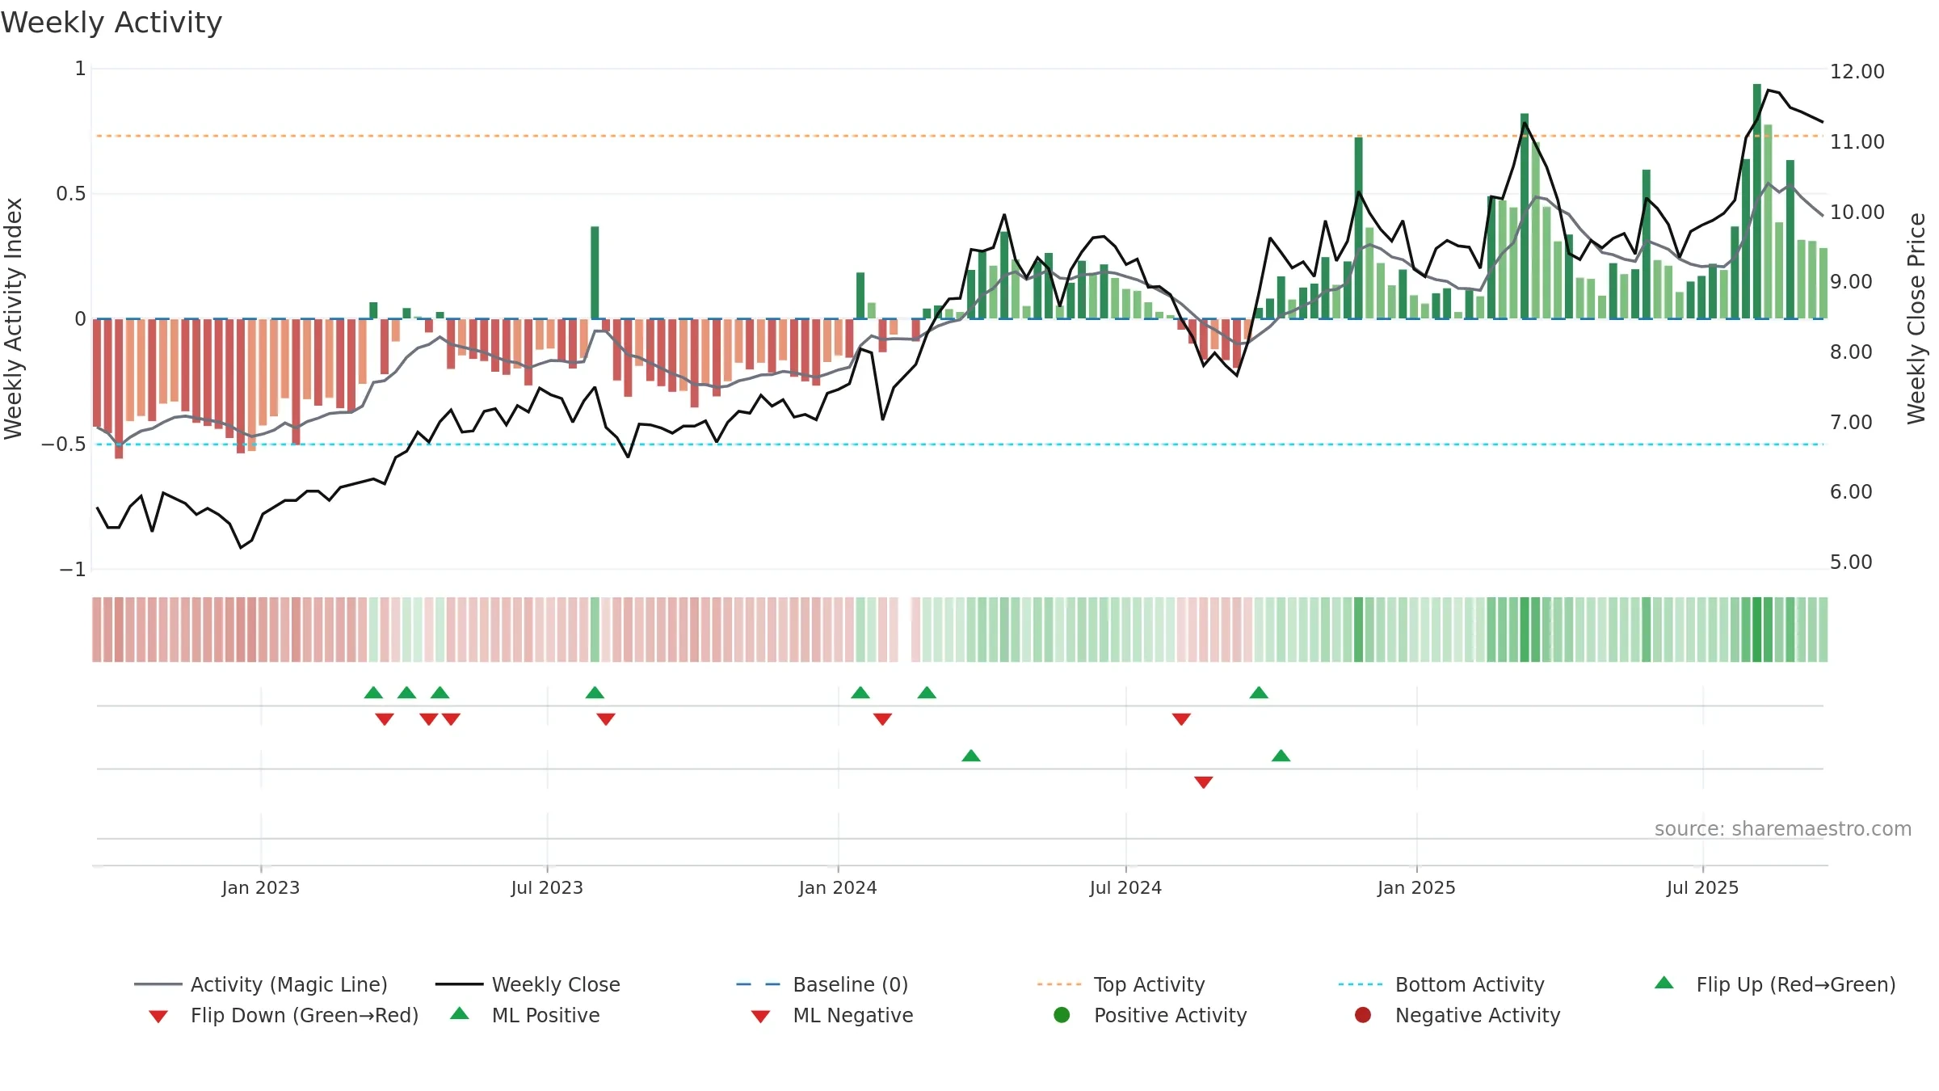Click the source: sharemaestro.com text
Image resolution: width=1939 pixels, height=1091 pixels.
(1783, 829)
